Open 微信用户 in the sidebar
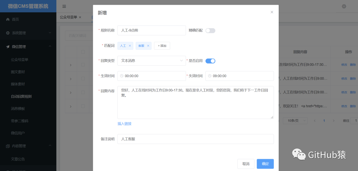The width and height of the screenshot is (358, 171). 18,133
